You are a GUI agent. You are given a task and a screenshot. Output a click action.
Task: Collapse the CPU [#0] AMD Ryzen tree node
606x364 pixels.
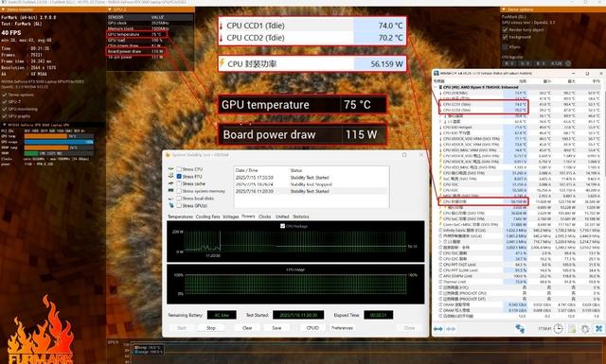[436, 87]
